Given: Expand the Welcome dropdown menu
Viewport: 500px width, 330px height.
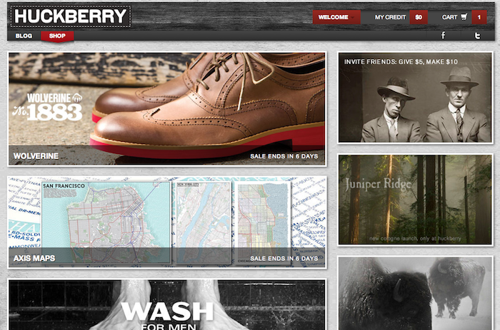Looking at the screenshot, I should coord(336,17).
